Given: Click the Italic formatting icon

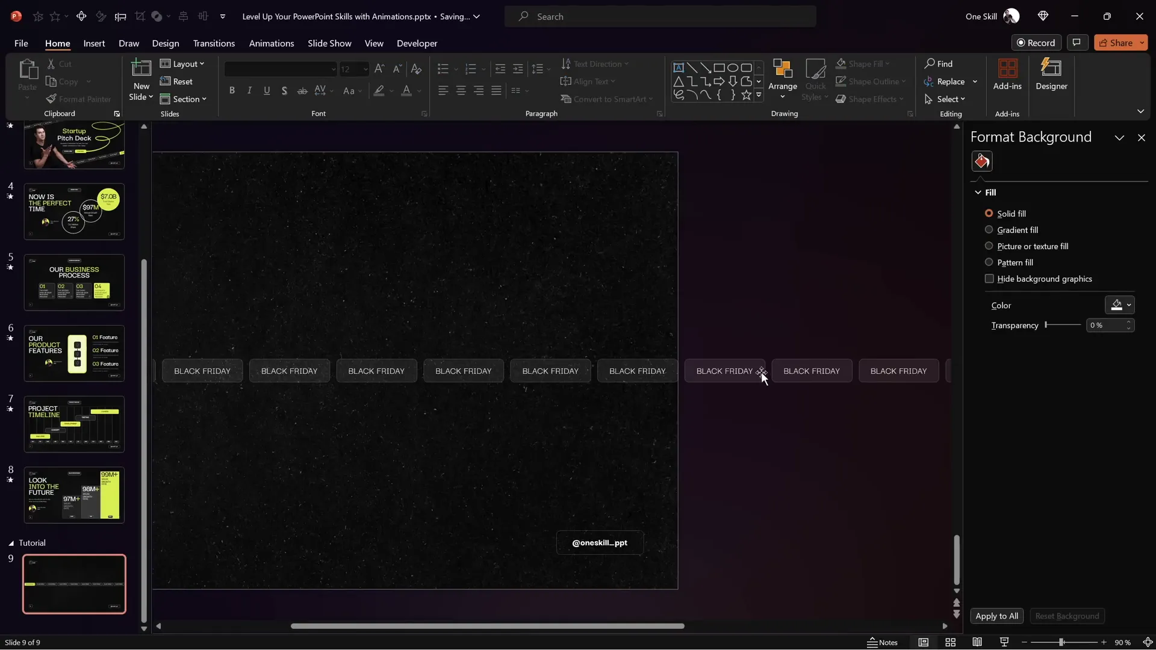Looking at the screenshot, I should (249, 91).
